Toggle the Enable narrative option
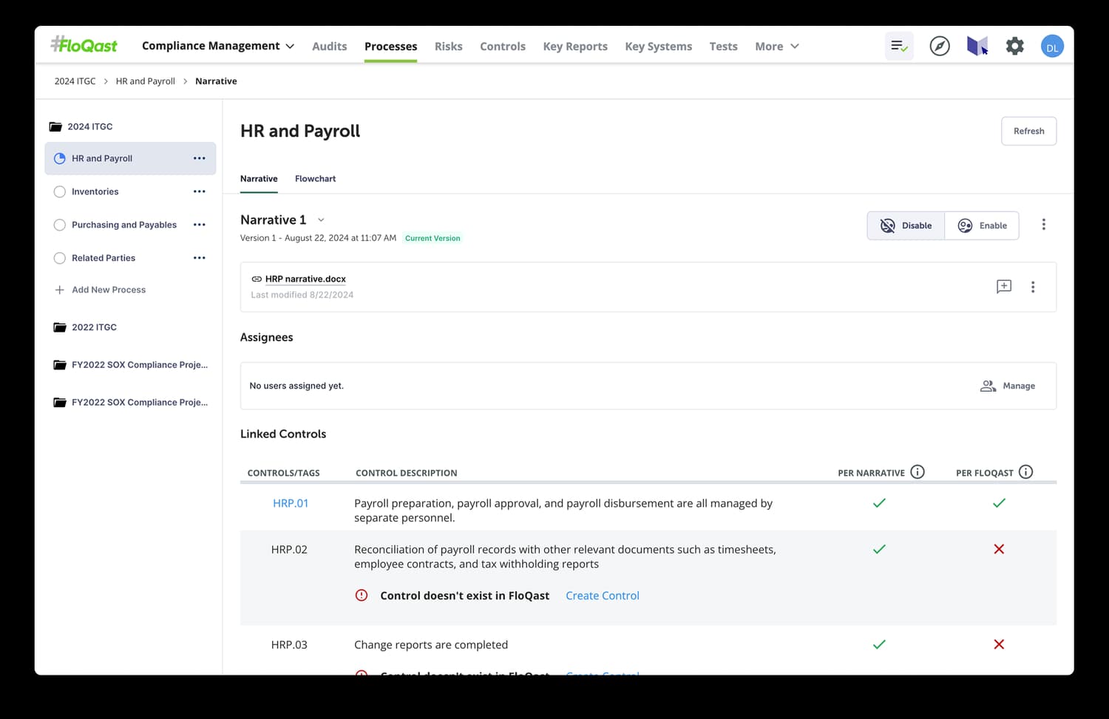This screenshot has height=719, width=1109. pyautogui.click(x=982, y=225)
